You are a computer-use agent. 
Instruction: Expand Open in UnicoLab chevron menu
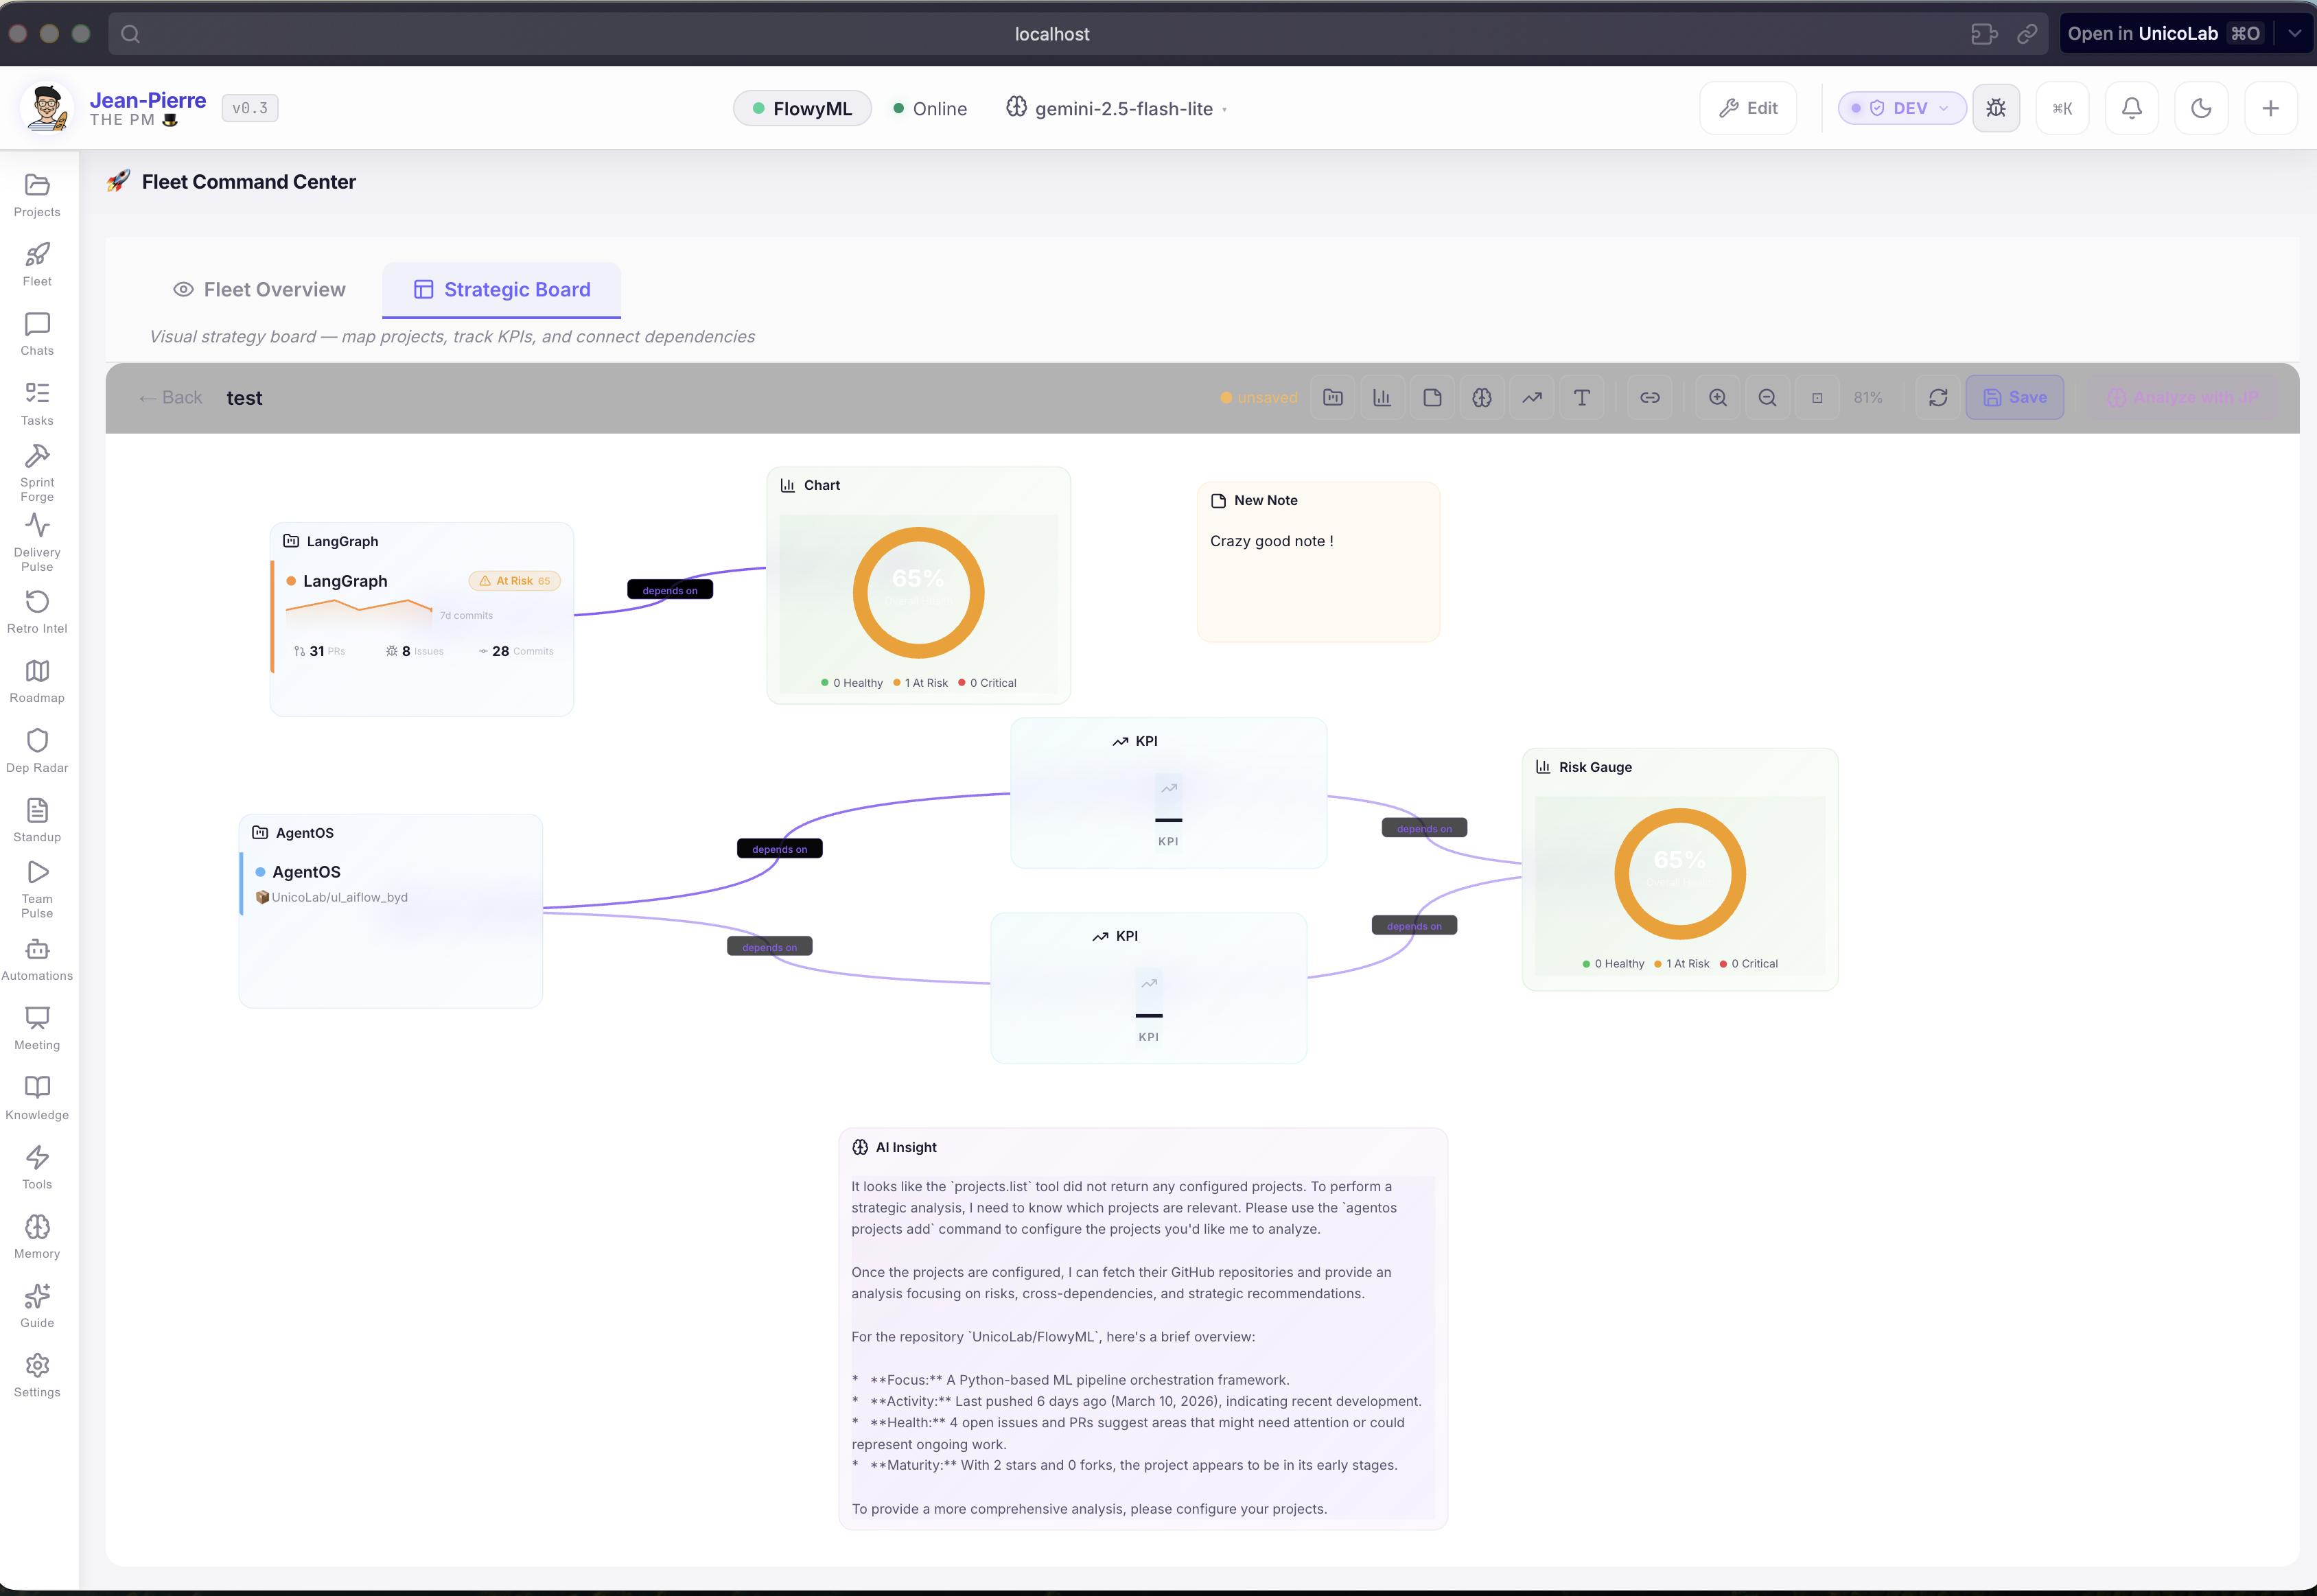2294,33
